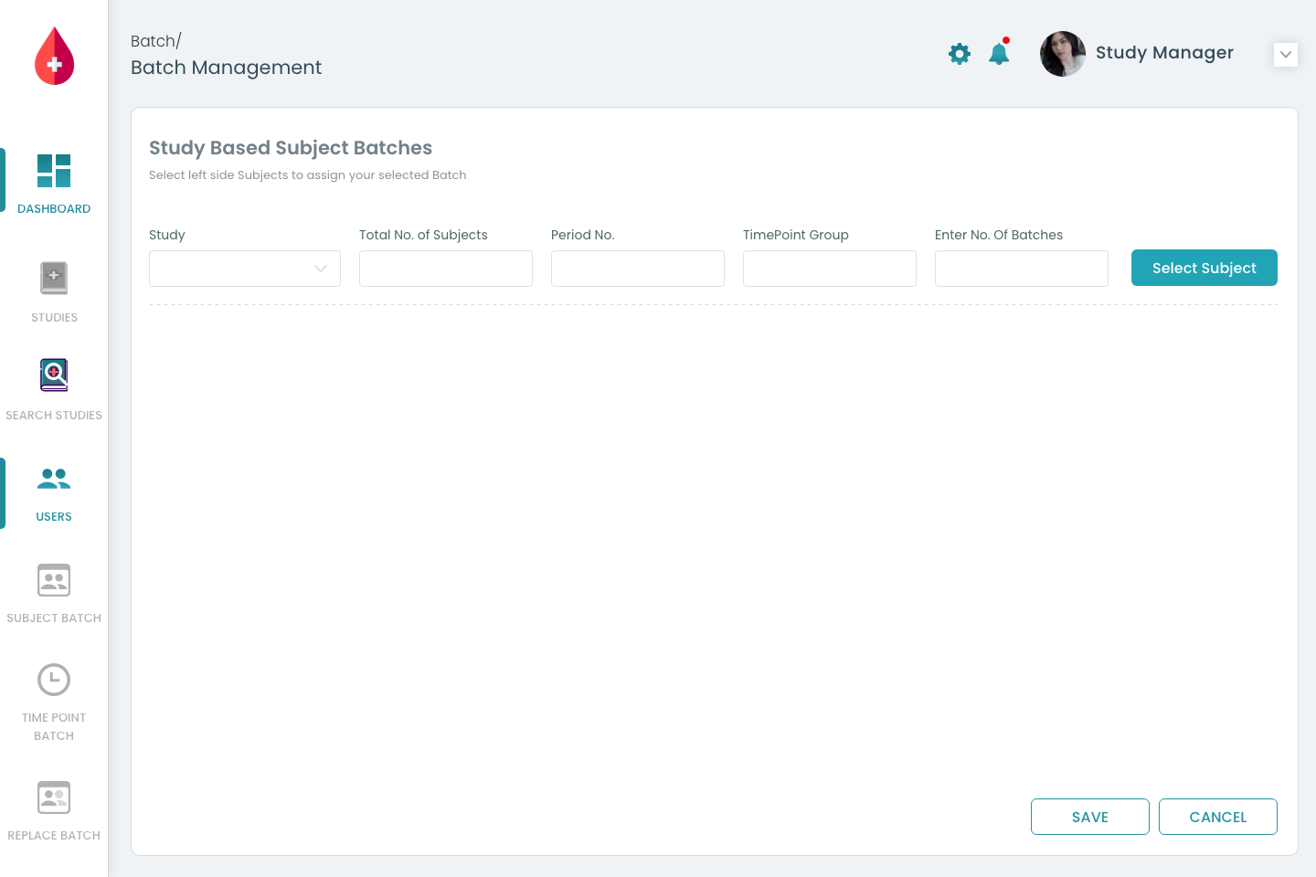Viewport: 1316px width, 877px height.
Task: Click the 'Period No.' field label
Action: [583, 235]
